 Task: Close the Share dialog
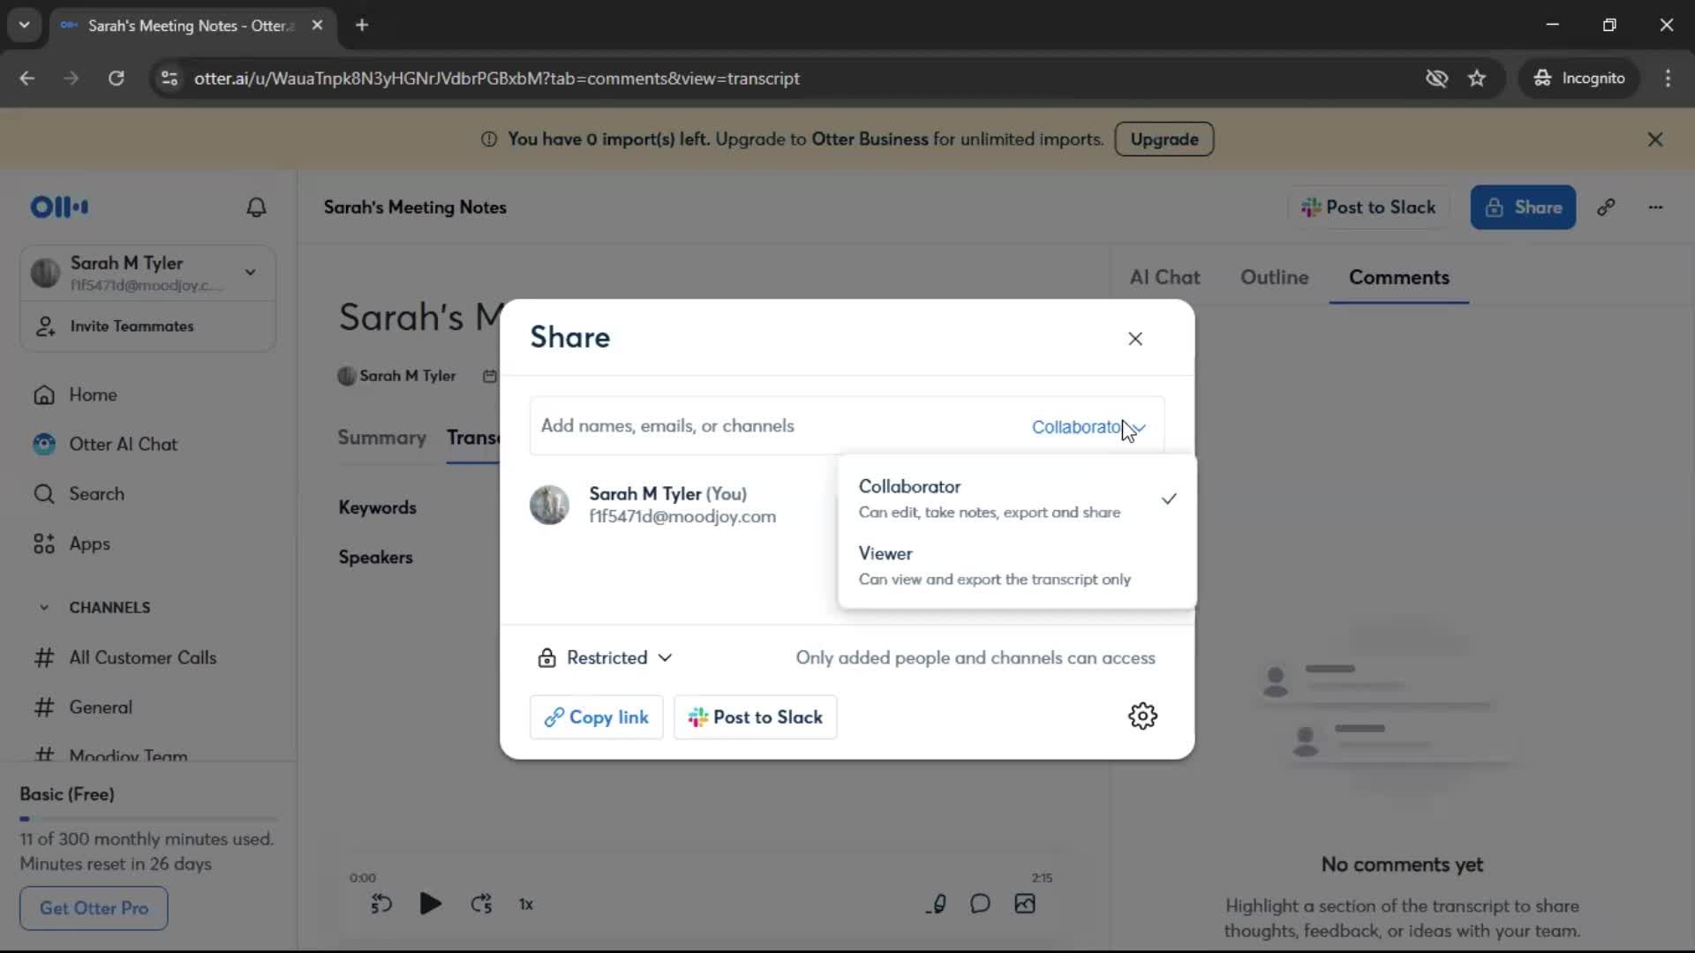click(x=1135, y=339)
